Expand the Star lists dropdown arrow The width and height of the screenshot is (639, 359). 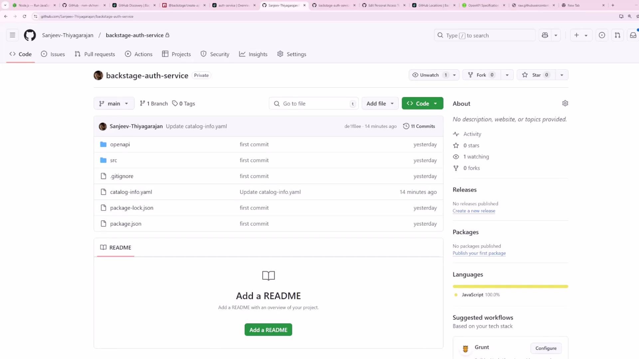point(562,75)
